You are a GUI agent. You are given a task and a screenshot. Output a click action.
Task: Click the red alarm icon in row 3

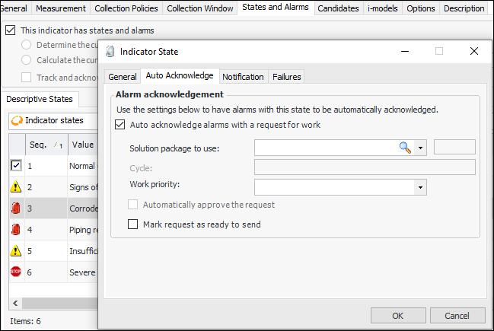click(16, 208)
